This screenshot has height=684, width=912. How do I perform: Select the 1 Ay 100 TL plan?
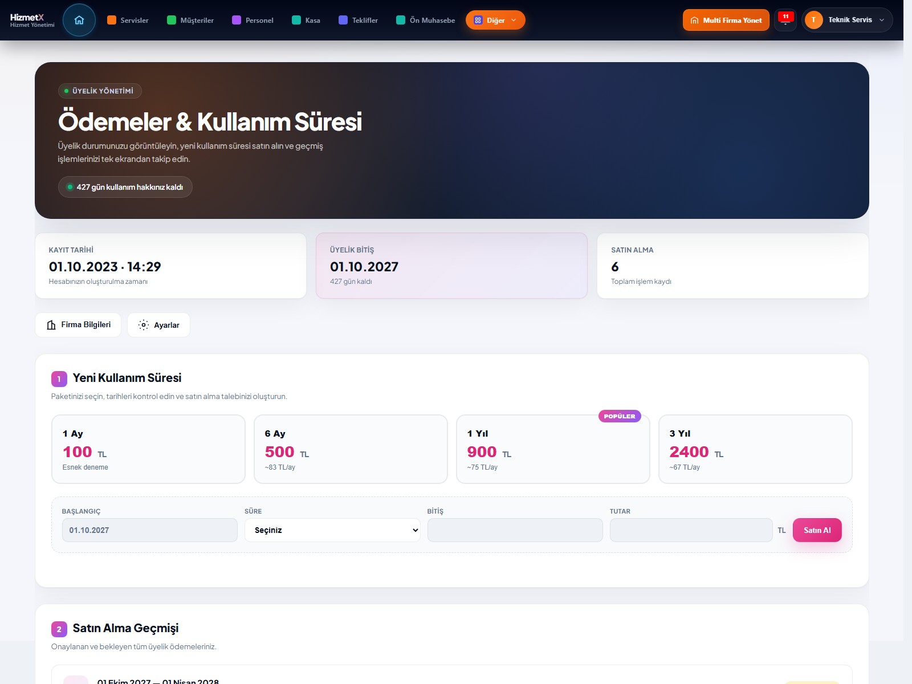pyautogui.click(x=148, y=449)
